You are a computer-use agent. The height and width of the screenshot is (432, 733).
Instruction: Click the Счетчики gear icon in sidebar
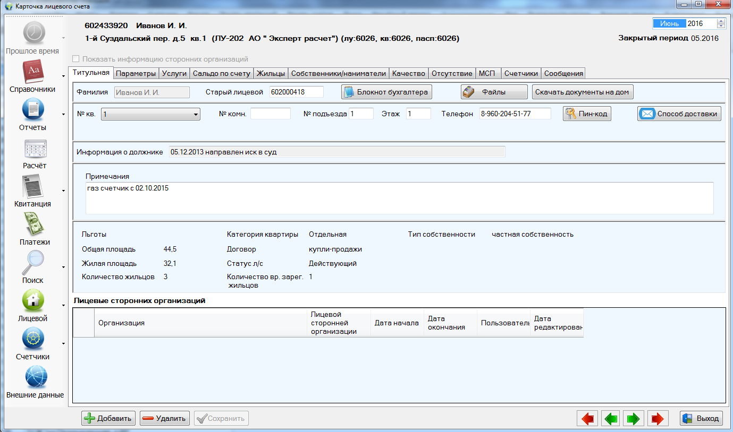point(32,339)
